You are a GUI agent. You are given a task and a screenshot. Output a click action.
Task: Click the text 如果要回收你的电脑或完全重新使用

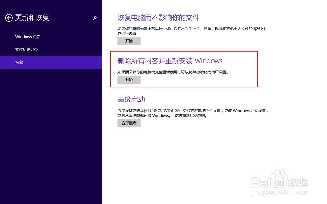point(147,72)
